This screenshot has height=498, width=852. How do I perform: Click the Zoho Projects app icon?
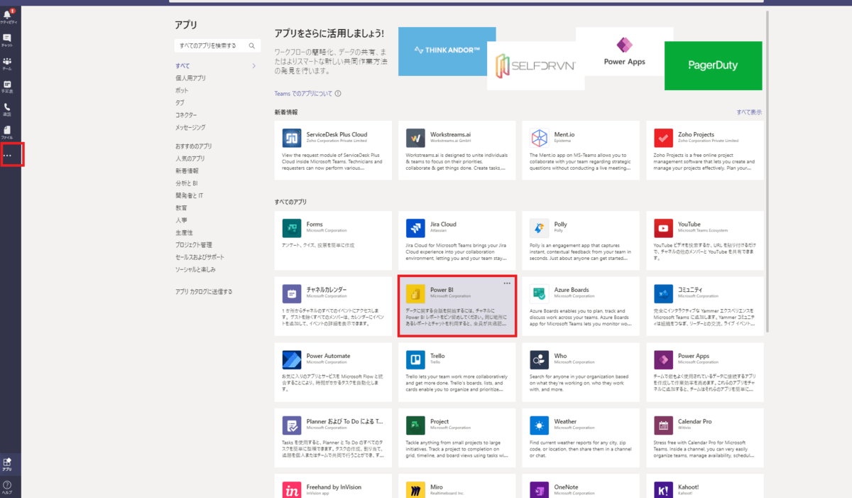(x=663, y=138)
